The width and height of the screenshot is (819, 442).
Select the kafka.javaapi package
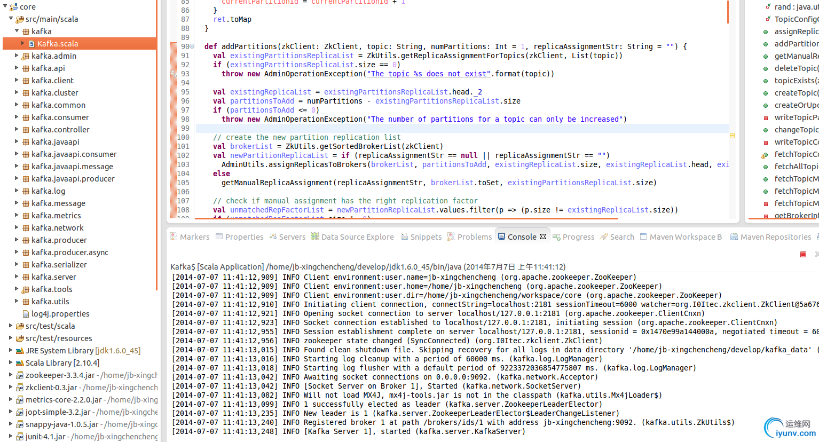(x=56, y=142)
